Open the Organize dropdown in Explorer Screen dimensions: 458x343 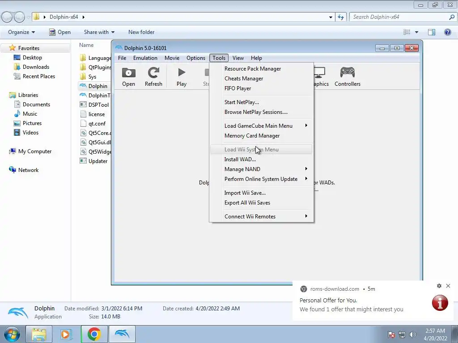(x=21, y=32)
